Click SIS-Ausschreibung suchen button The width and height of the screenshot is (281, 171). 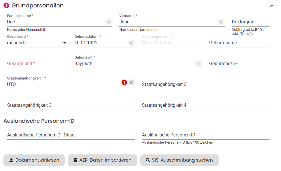click(179, 160)
